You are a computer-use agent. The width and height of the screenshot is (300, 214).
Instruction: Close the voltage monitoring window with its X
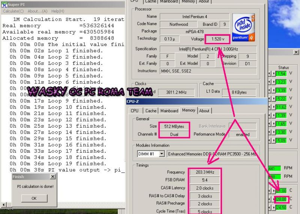tap(296, 52)
